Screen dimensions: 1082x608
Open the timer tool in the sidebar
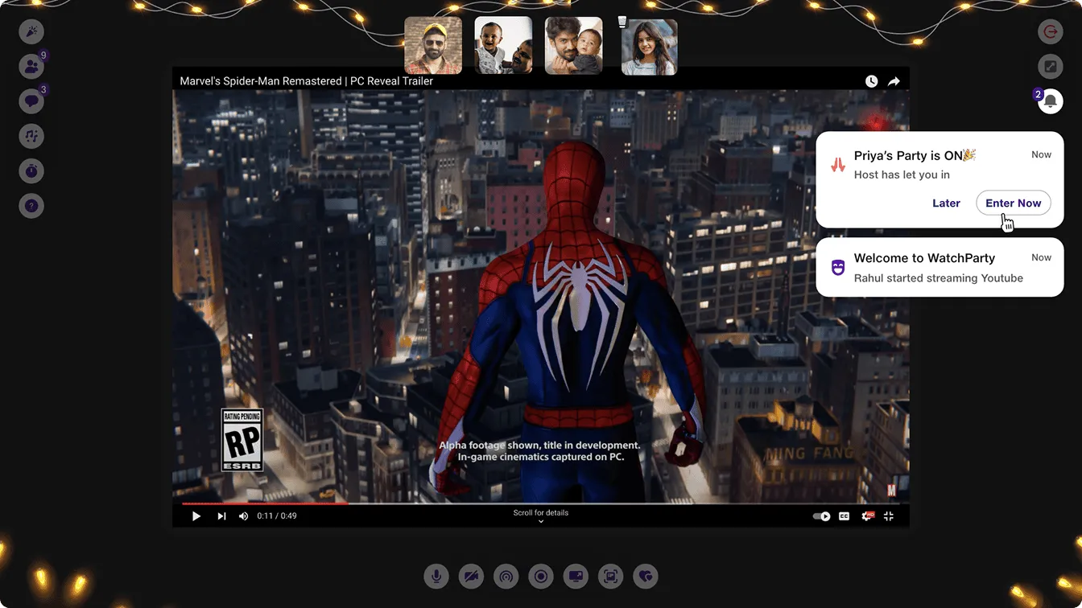[x=31, y=170]
